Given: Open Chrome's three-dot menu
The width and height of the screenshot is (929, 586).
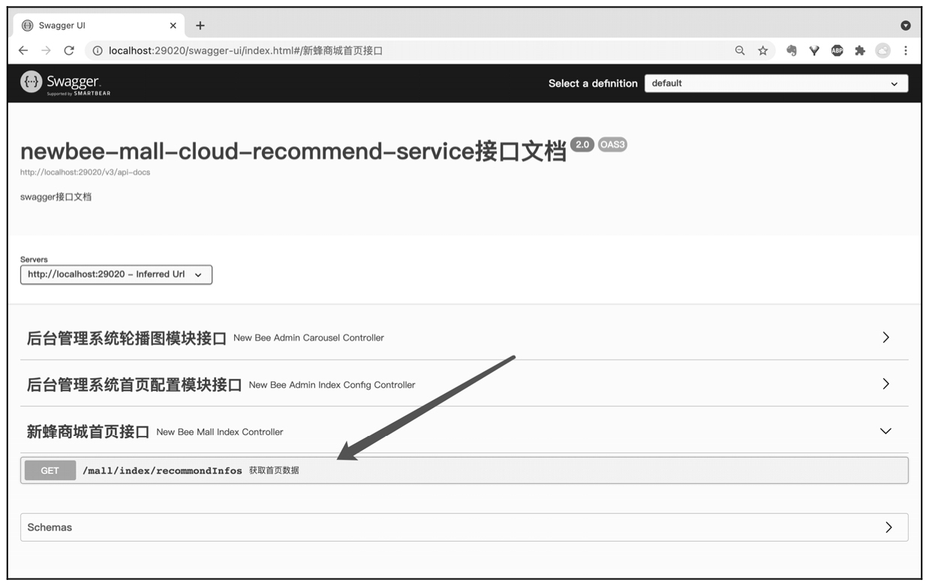Looking at the screenshot, I should coord(906,50).
